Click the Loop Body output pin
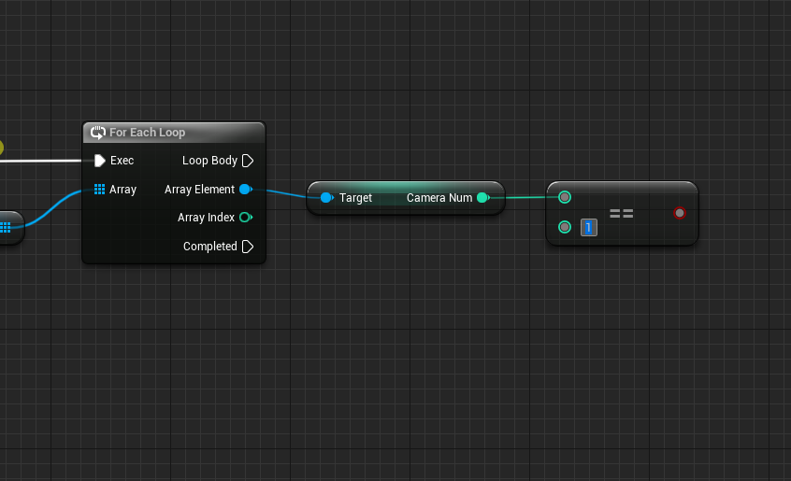Image resolution: width=791 pixels, height=481 pixels. pos(248,161)
